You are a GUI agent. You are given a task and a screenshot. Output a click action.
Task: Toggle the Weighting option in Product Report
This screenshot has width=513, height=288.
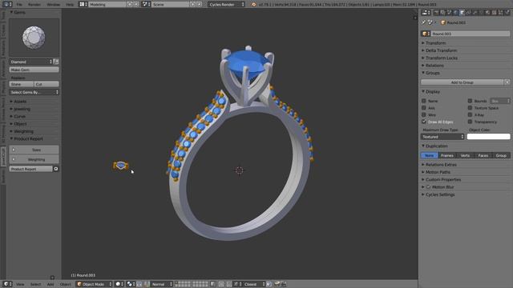pos(34,159)
